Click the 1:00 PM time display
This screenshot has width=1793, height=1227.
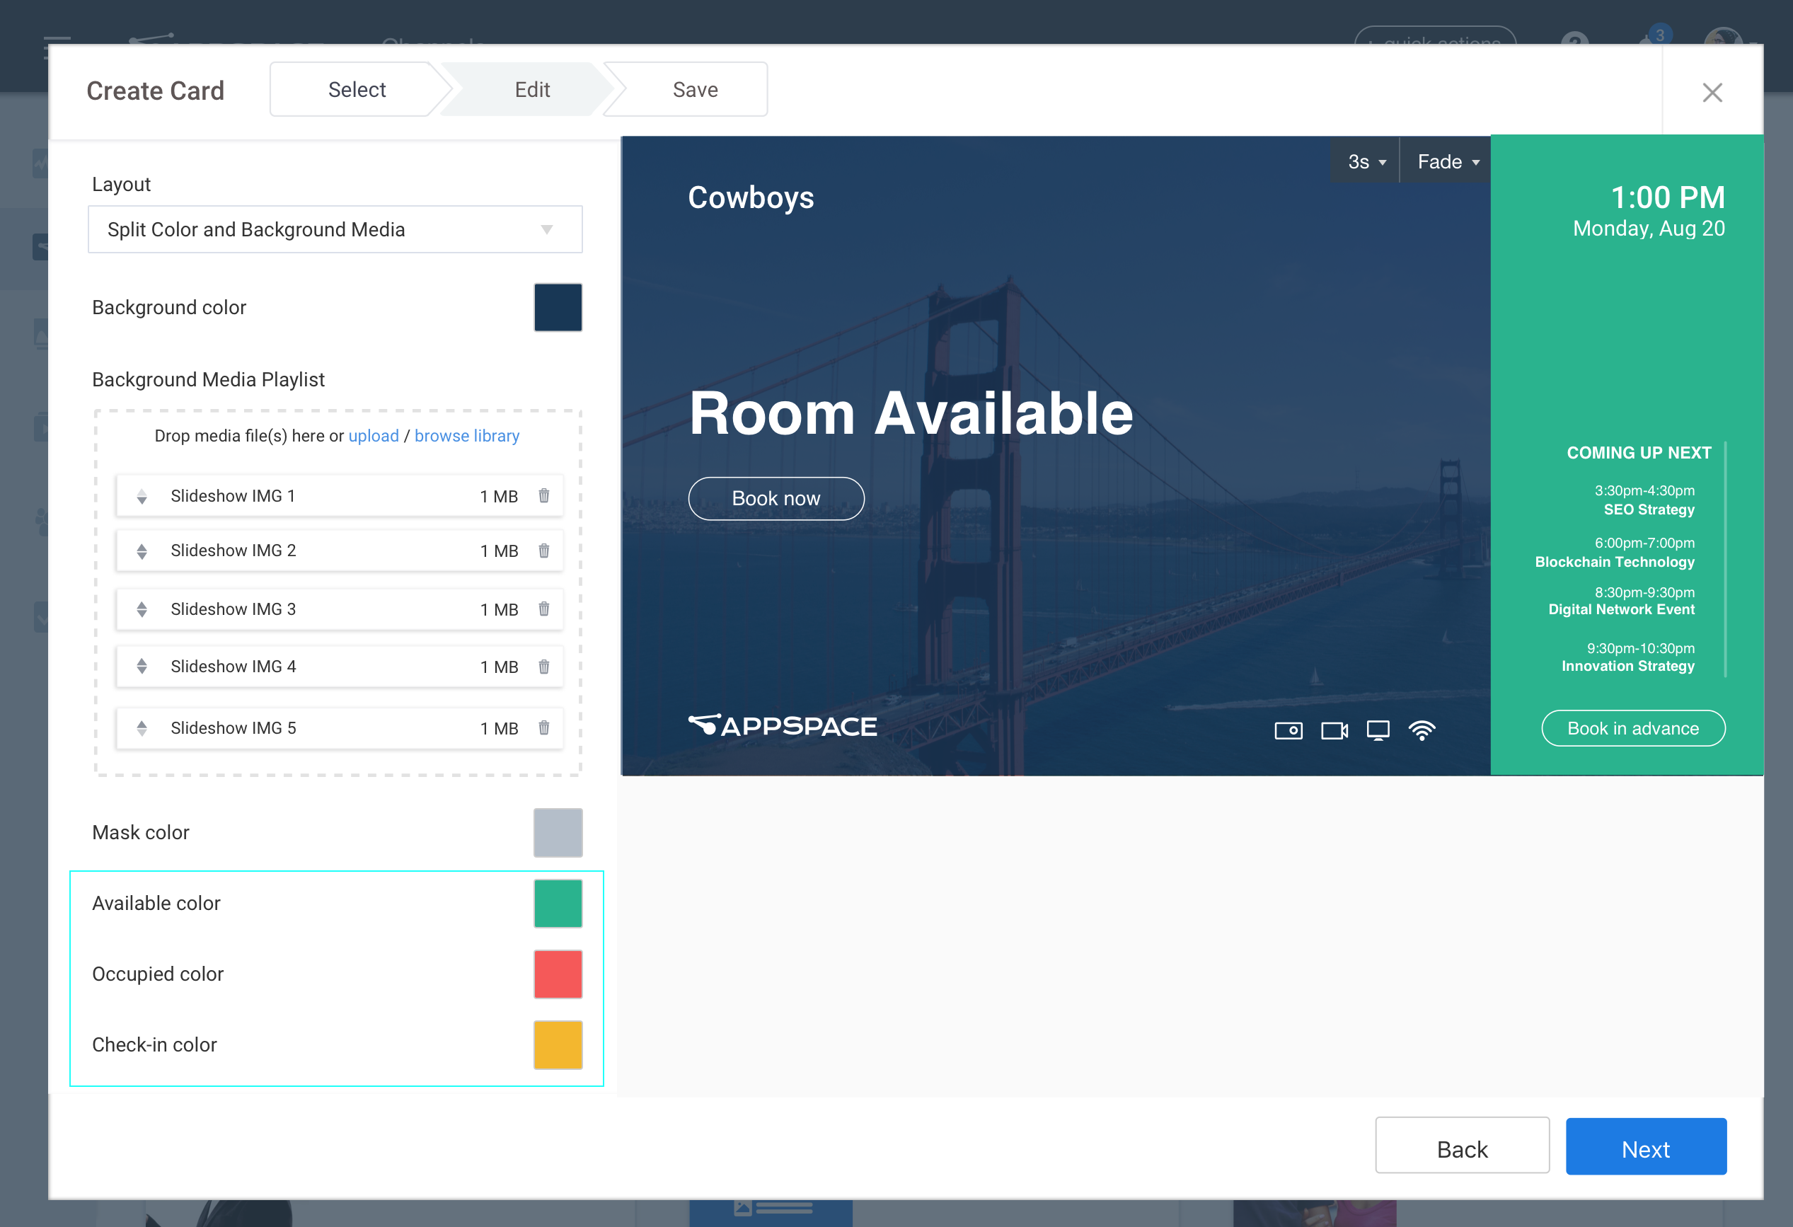(x=1667, y=197)
